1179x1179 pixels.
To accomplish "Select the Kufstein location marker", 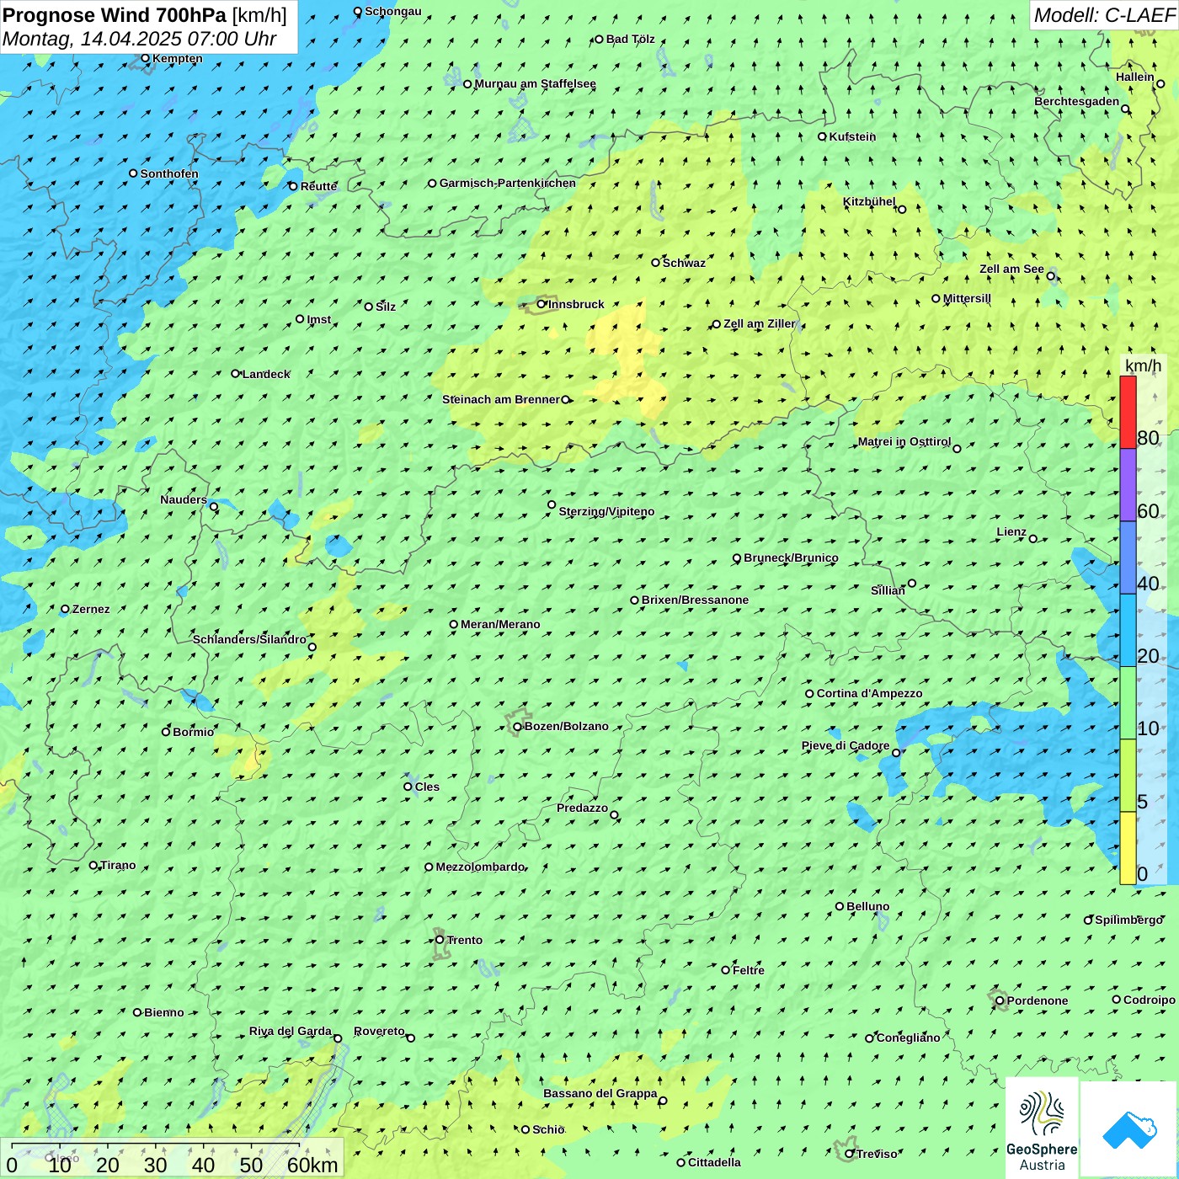I will 823,136.
